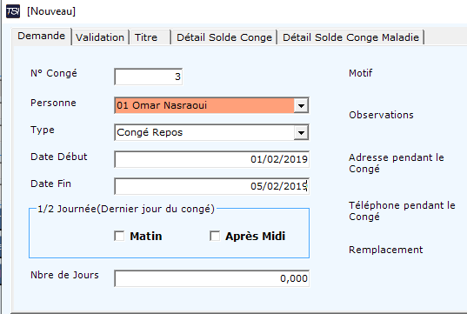Select the Détail Solde Conge tab
This screenshot has width=467, height=314.
click(224, 37)
